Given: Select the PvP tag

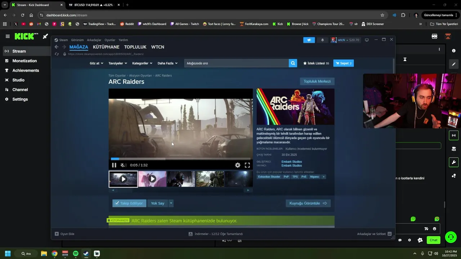Looking at the screenshot, I should [x=286, y=177].
